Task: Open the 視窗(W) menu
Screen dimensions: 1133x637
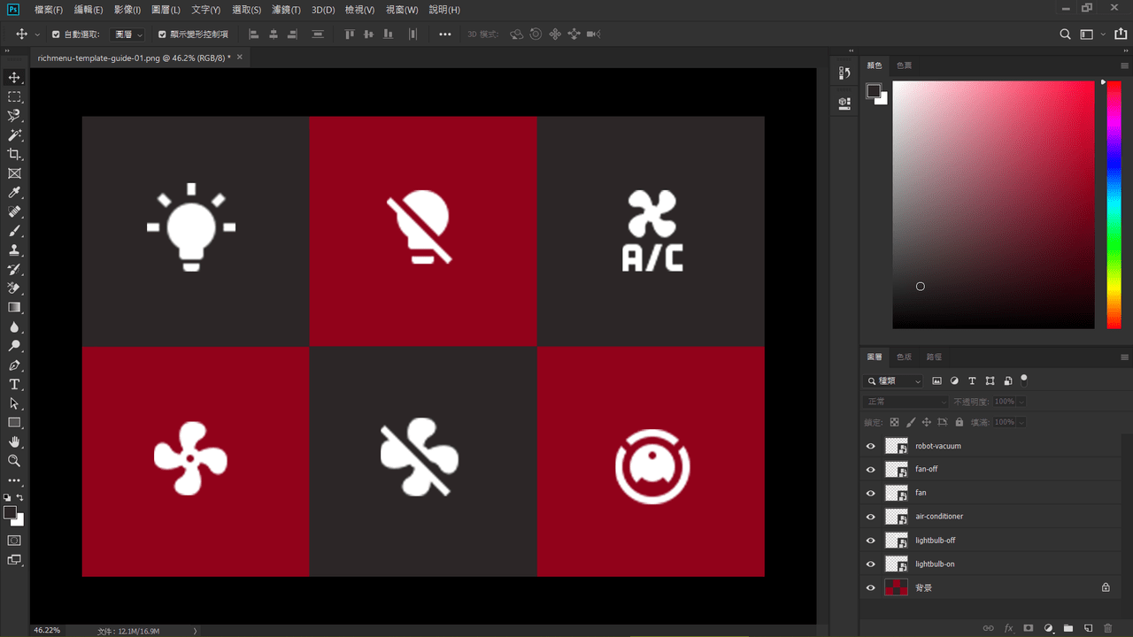Action: point(402,10)
